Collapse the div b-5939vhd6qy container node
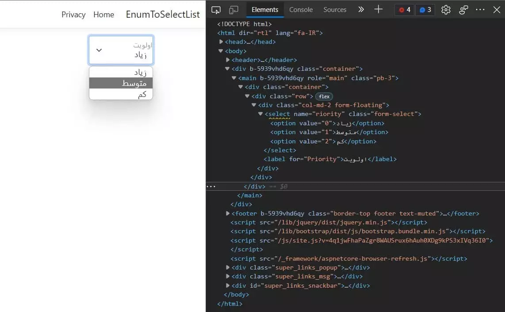Viewport: 505px width, 312px height. 227,69
